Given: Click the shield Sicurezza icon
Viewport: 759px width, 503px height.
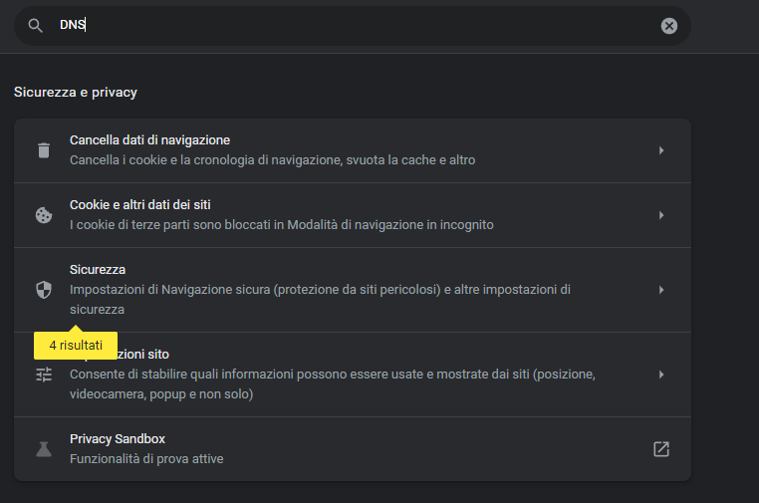Looking at the screenshot, I should coord(43,290).
